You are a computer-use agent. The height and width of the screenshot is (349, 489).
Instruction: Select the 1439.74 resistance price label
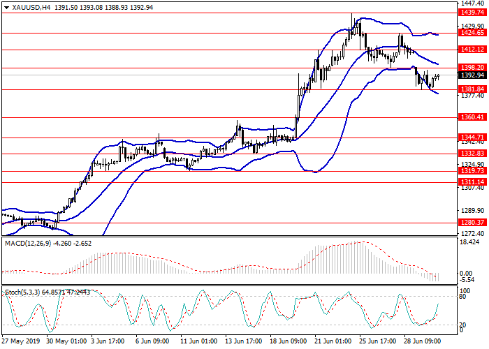[471, 13]
